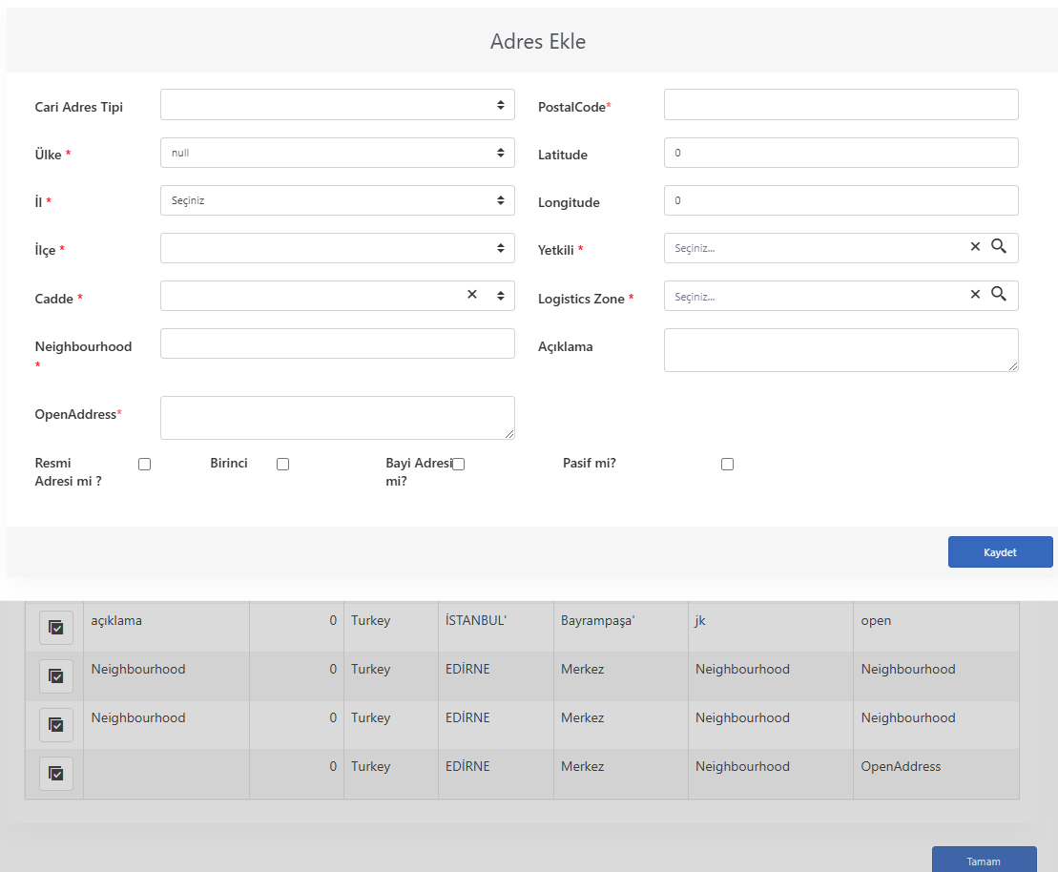Open the İl province dropdown
1058x872 pixels.
338,200
